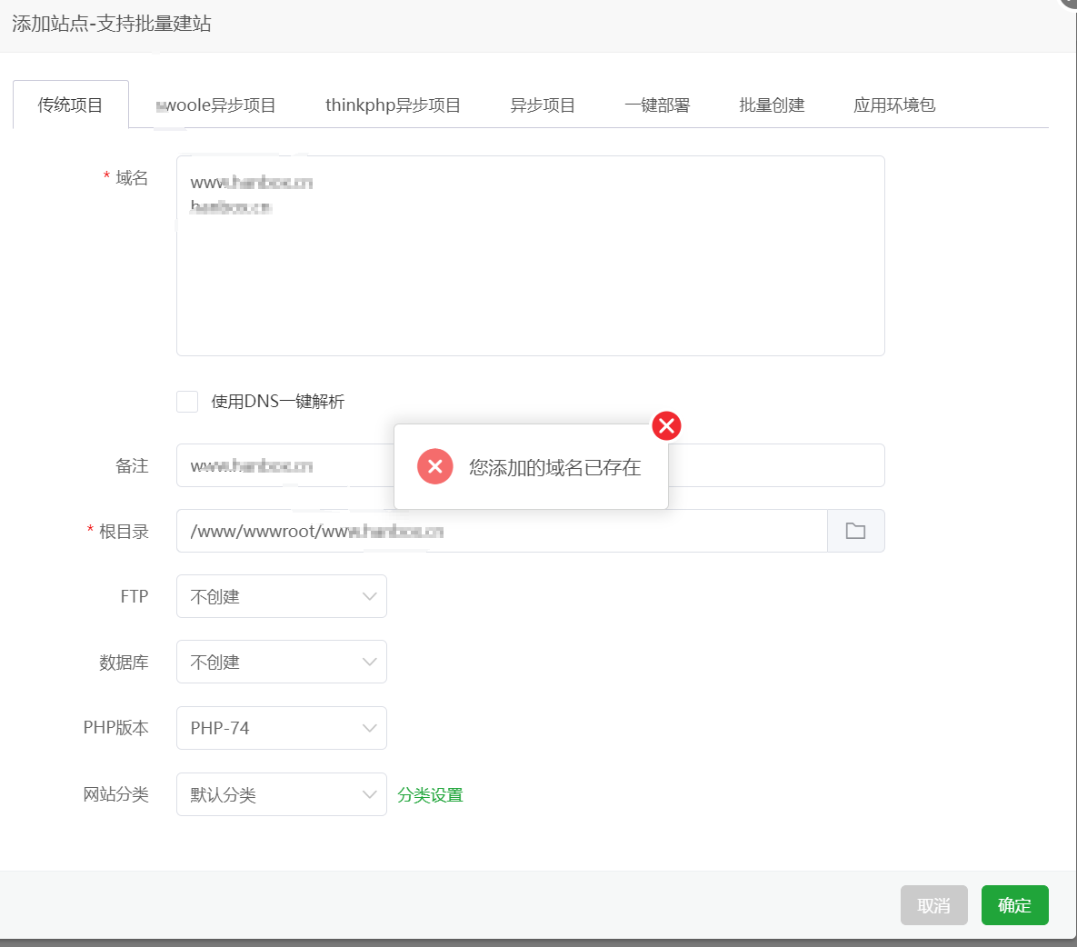1077x947 pixels.
Task: Click the red error icon in the popup
Action: click(x=434, y=467)
